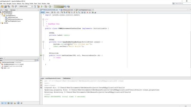
Task: Click the Save All toolbar icon
Action: point(9,6)
